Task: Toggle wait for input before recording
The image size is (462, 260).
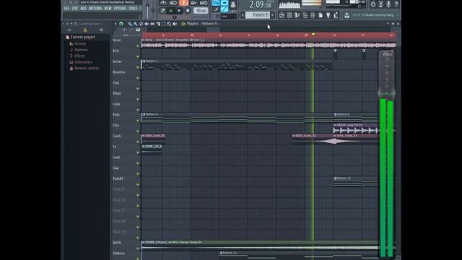Action: point(173,3)
